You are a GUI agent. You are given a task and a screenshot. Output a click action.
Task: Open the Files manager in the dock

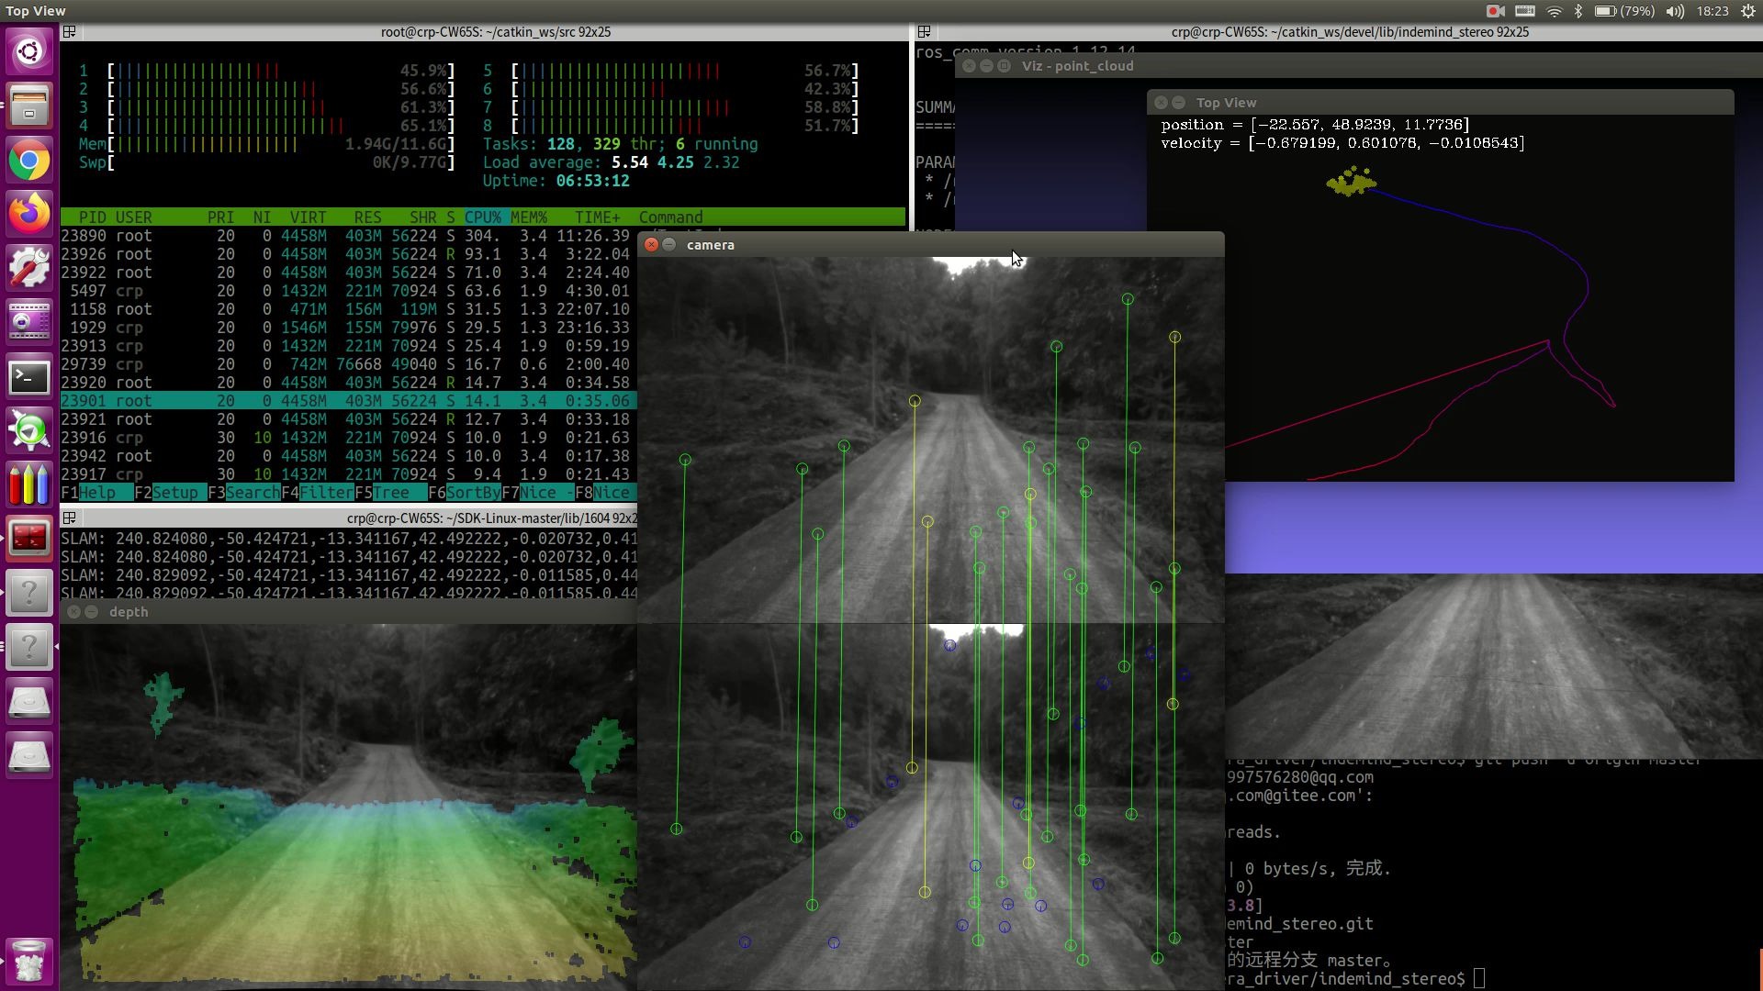click(29, 106)
